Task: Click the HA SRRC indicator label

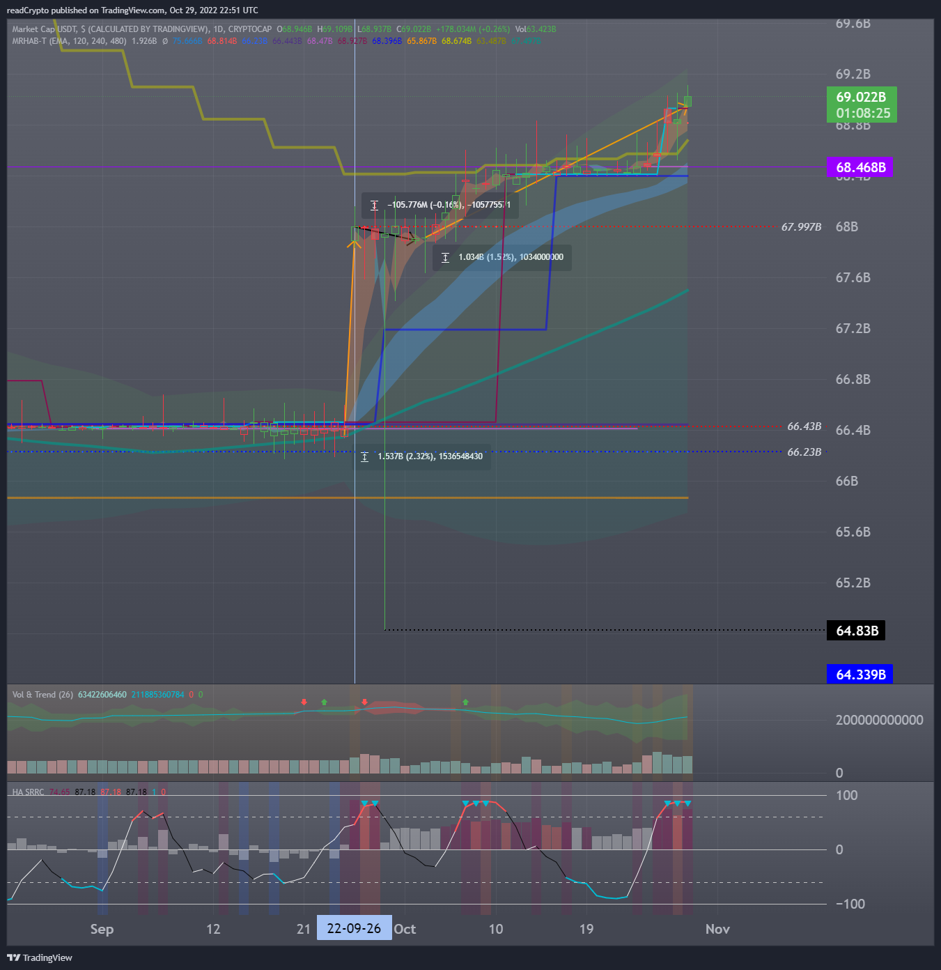Action: coord(28,792)
